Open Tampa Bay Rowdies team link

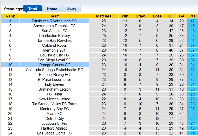pyautogui.click(x=54, y=41)
